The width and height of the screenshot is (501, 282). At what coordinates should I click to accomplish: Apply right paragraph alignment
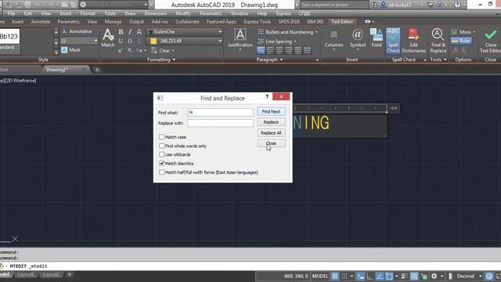289,50
